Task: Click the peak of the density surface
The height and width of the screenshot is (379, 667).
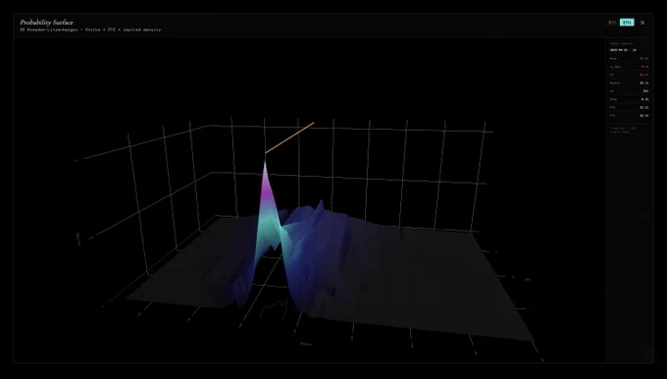Action: point(265,163)
